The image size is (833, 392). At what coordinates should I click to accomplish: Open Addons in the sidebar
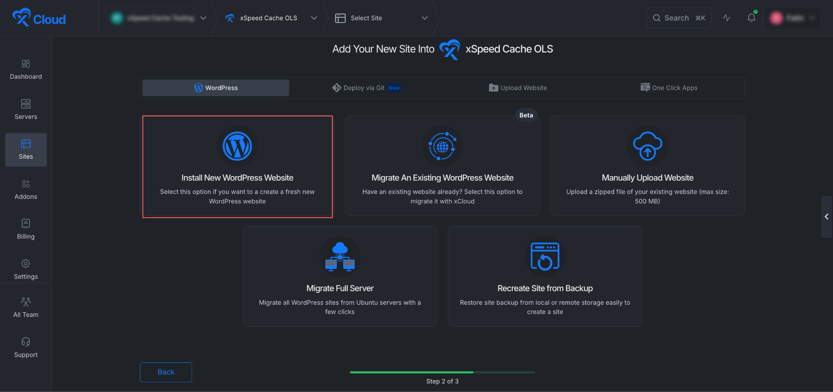[26, 190]
